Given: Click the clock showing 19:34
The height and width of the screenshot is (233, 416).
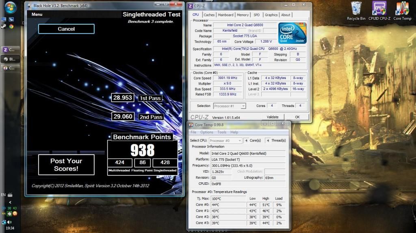Looking at the screenshot, I should pyautogui.click(x=10, y=228).
